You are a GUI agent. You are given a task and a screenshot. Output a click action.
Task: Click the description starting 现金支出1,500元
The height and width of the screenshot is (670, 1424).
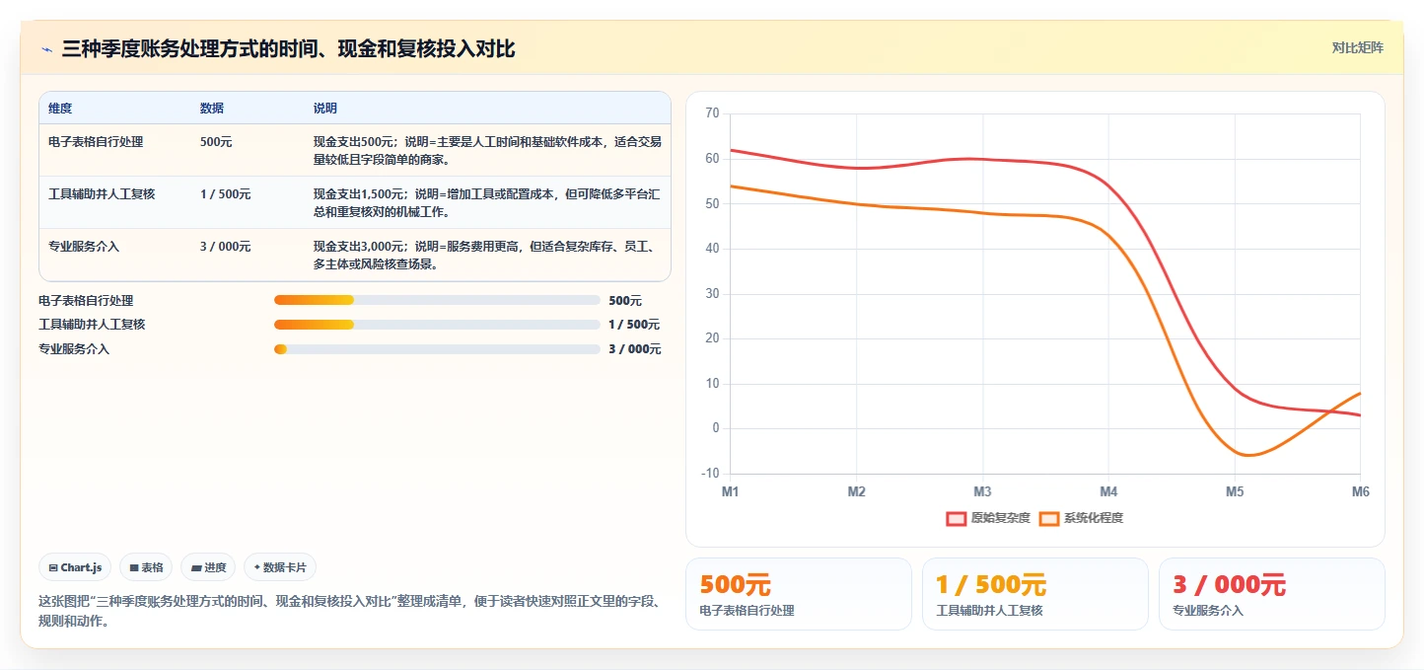pyautogui.click(x=487, y=202)
